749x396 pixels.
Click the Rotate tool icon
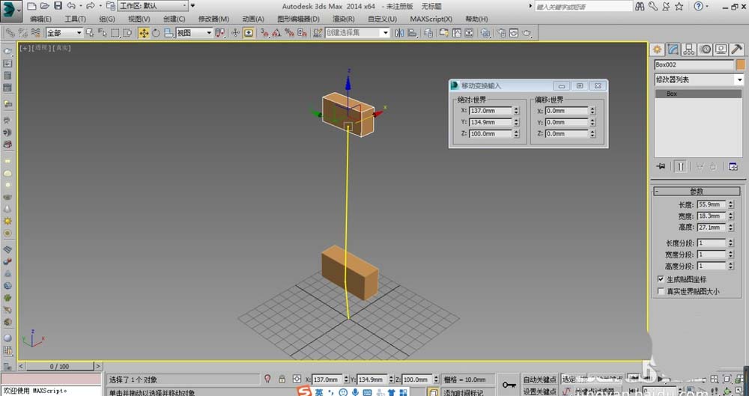pos(156,33)
